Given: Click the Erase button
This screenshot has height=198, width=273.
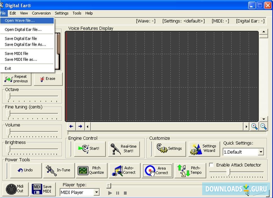Looking at the screenshot, I should coord(48,79).
